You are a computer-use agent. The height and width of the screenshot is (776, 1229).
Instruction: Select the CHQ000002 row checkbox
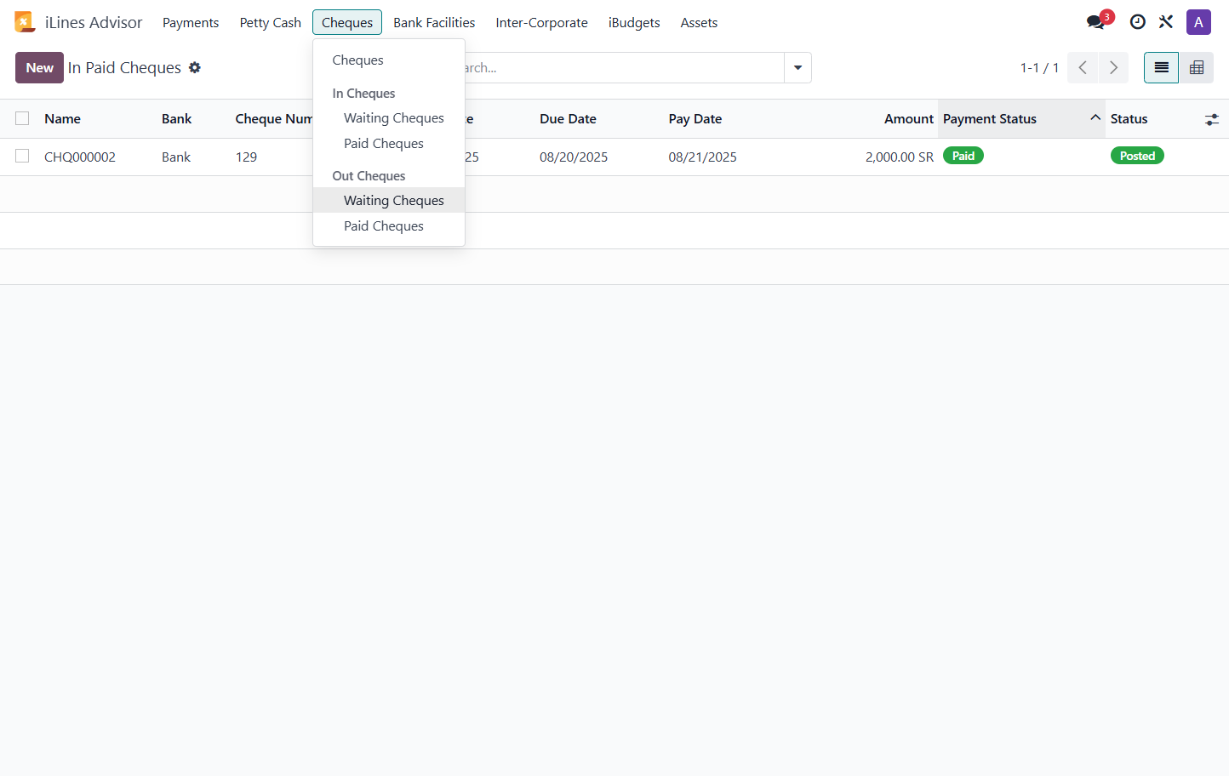pyautogui.click(x=22, y=156)
